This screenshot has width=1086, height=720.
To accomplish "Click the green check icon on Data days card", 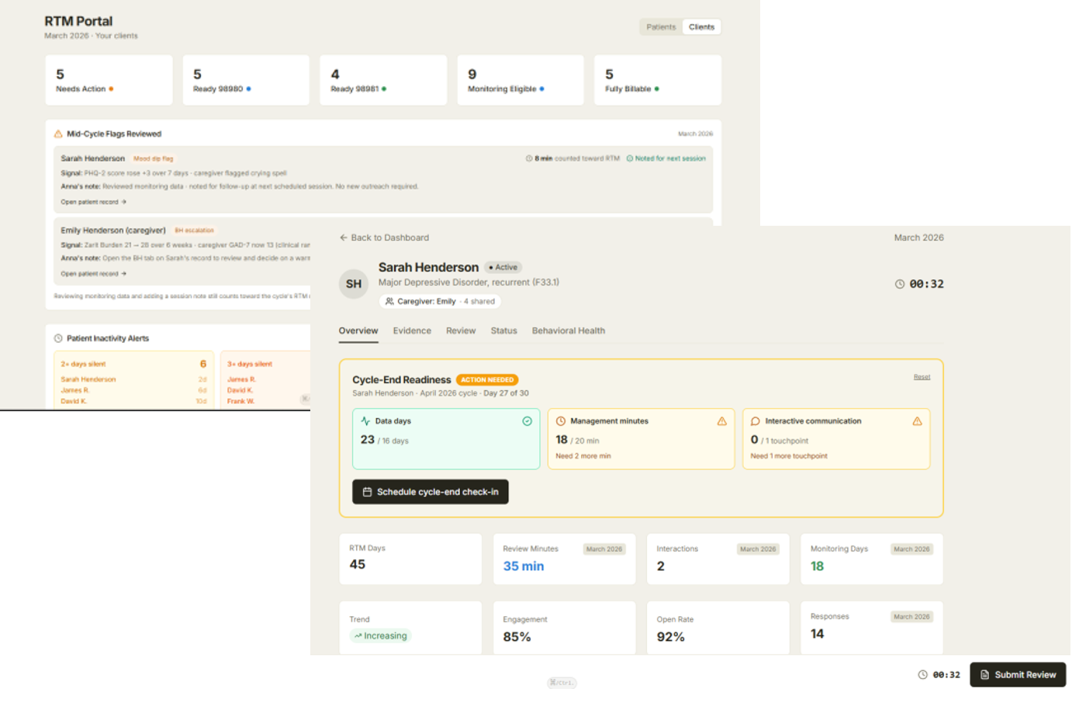I will tap(527, 421).
